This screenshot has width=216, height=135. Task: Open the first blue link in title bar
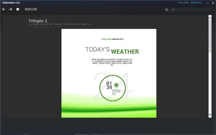(183, 3)
